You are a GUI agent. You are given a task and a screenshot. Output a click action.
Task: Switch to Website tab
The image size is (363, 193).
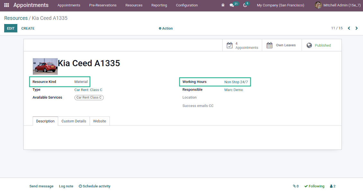[x=100, y=121]
